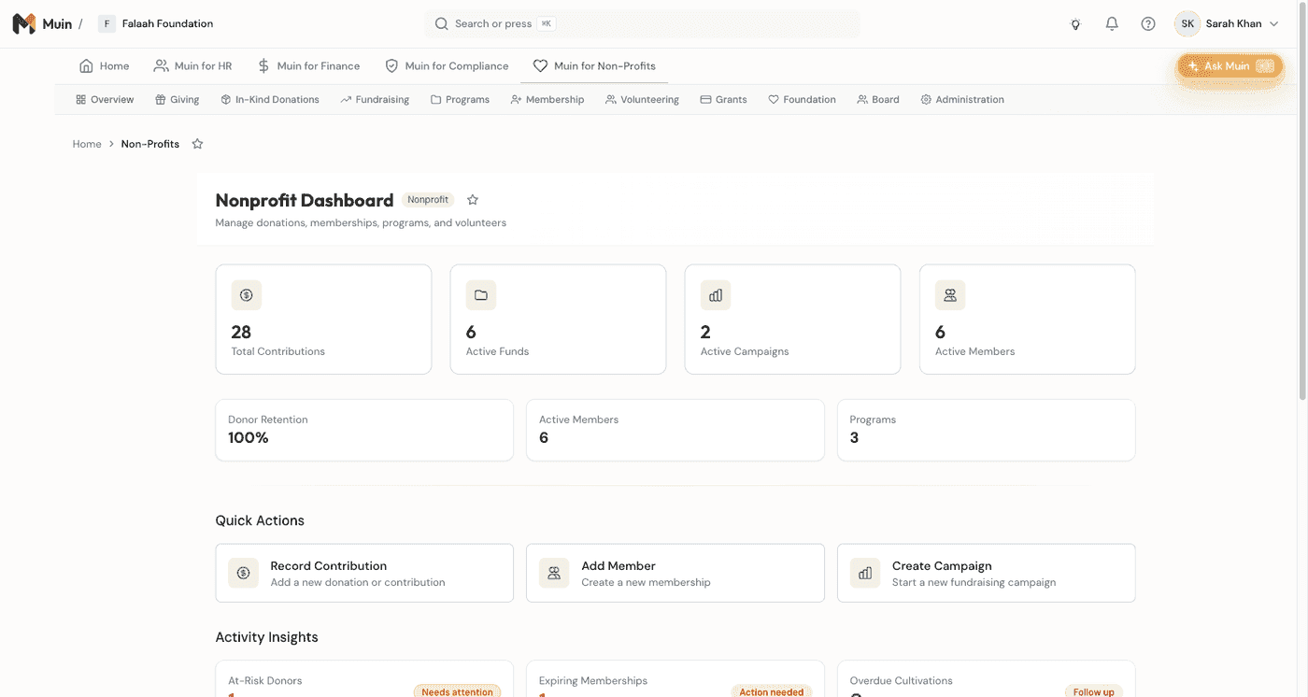Click the Home breadcrumb link
This screenshot has height=697, width=1308.
[x=86, y=144]
